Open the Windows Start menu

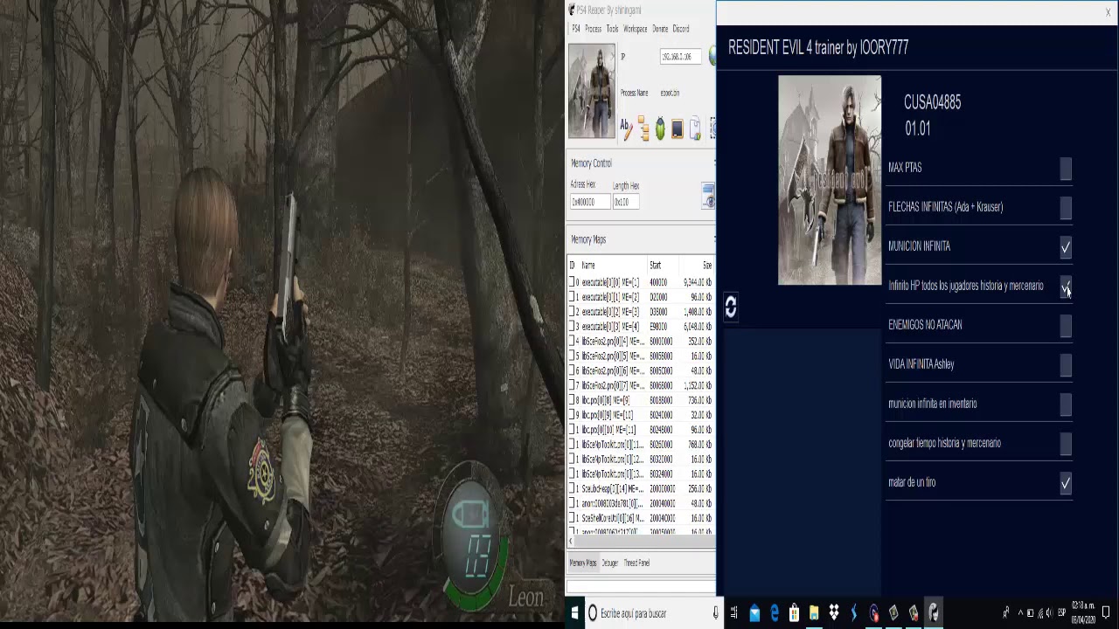574,613
